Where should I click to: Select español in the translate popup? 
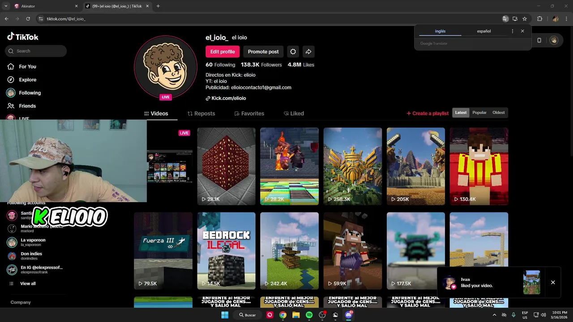point(484,31)
